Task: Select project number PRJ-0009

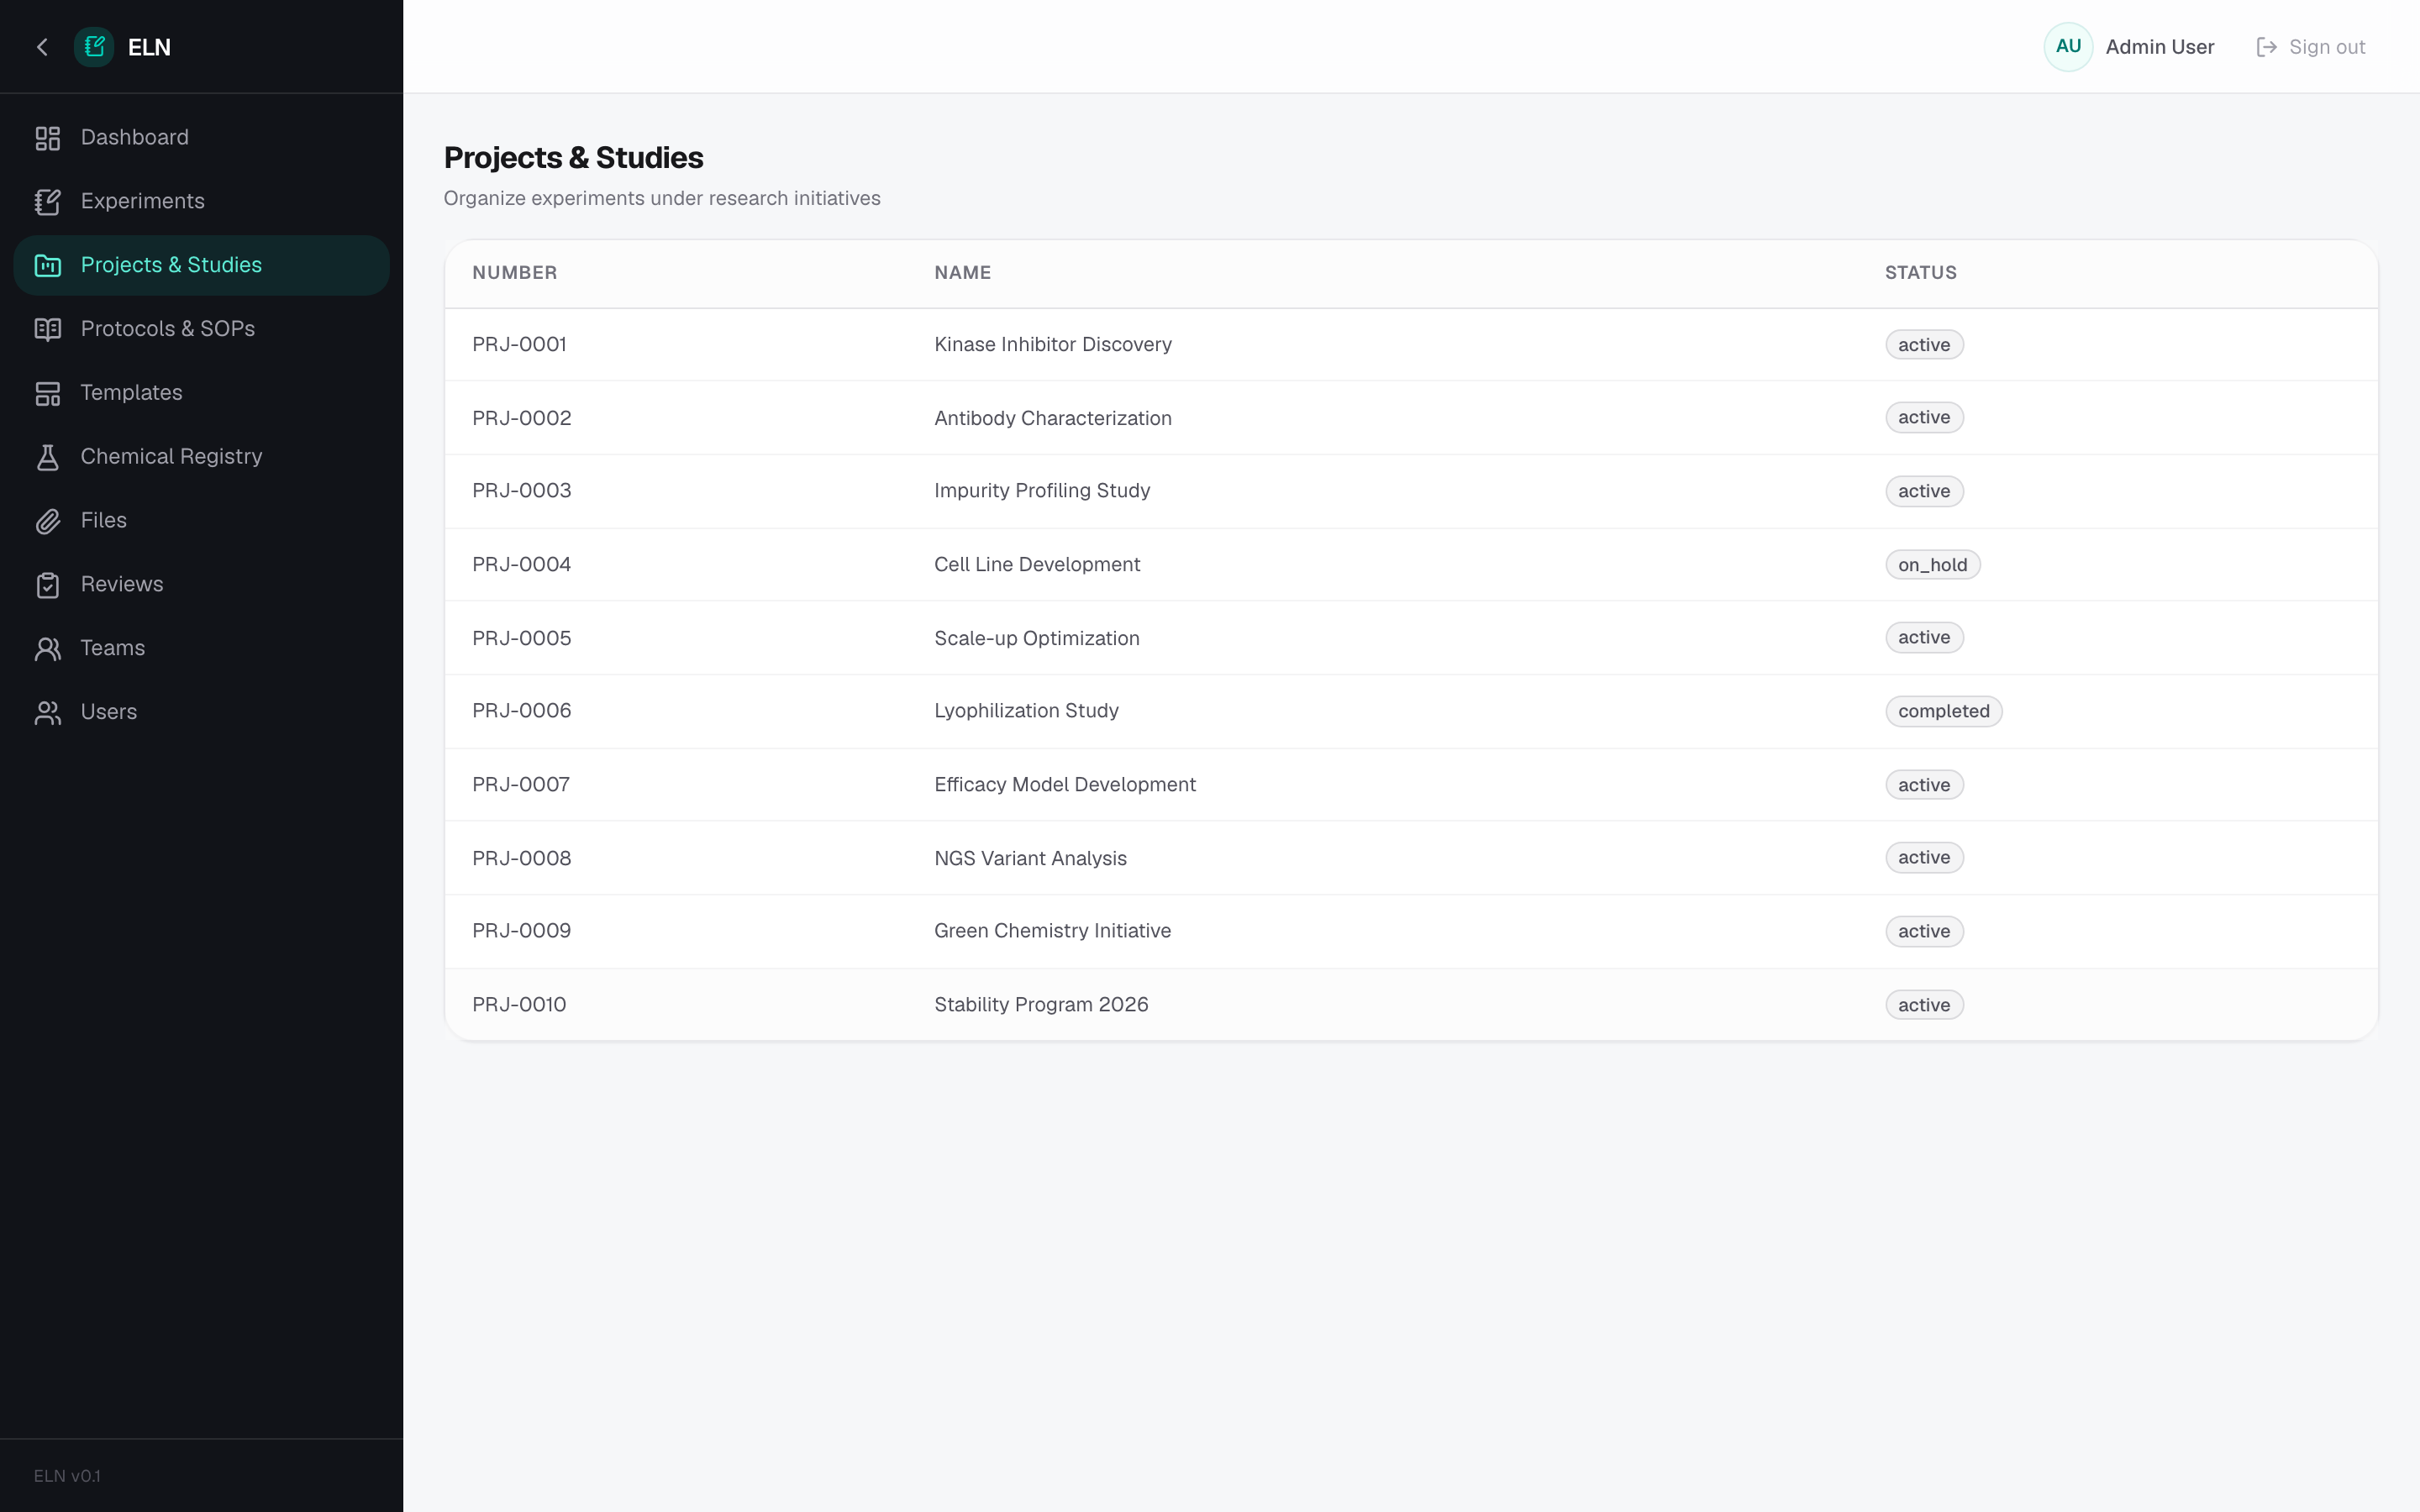Action: pyautogui.click(x=521, y=931)
